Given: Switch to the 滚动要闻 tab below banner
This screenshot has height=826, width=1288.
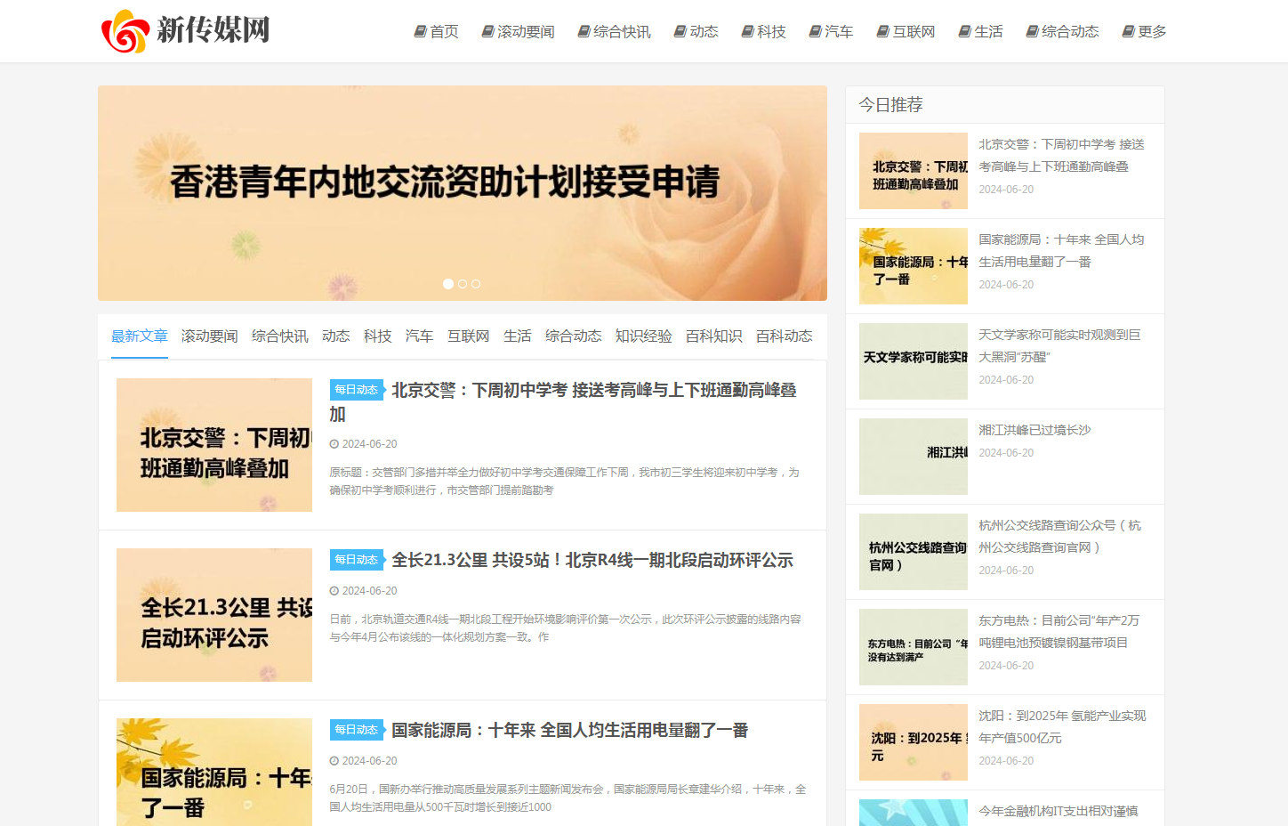Looking at the screenshot, I should [x=210, y=336].
